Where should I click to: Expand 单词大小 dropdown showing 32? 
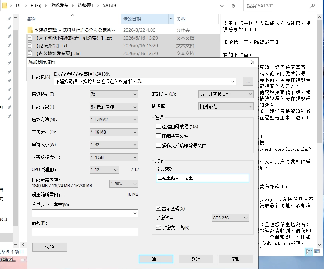pyautogui.click(x=114, y=145)
